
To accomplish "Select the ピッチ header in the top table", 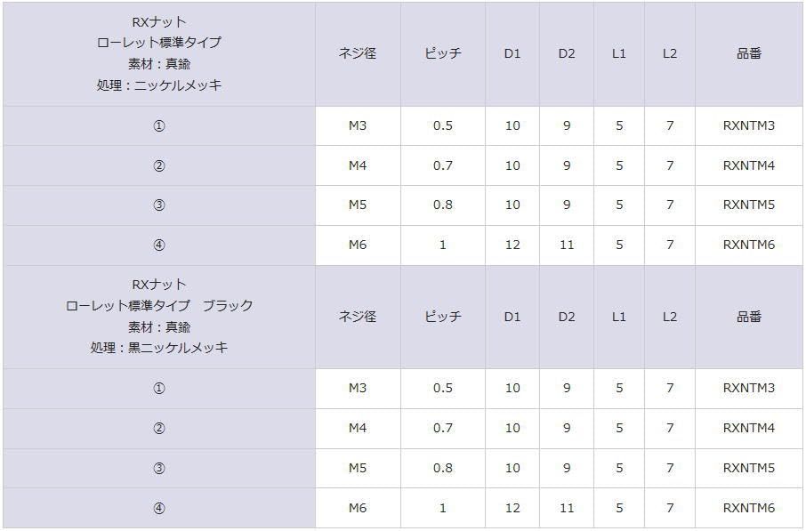I will click(x=442, y=53).
